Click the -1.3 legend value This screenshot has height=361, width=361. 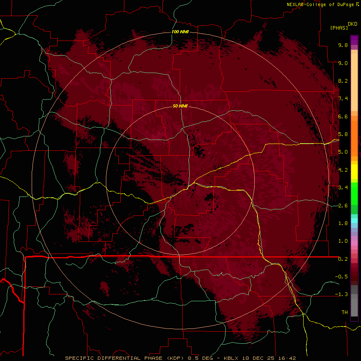point(341,294)
